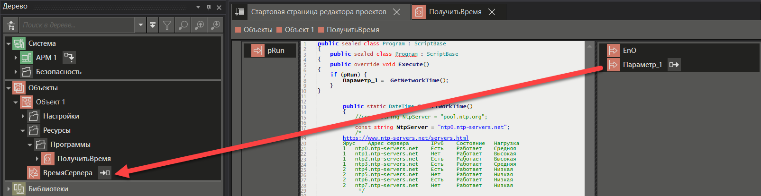Expand the Настройки folder
The height and width of the screenshot is (196, 761).
(x=23, y=116)
